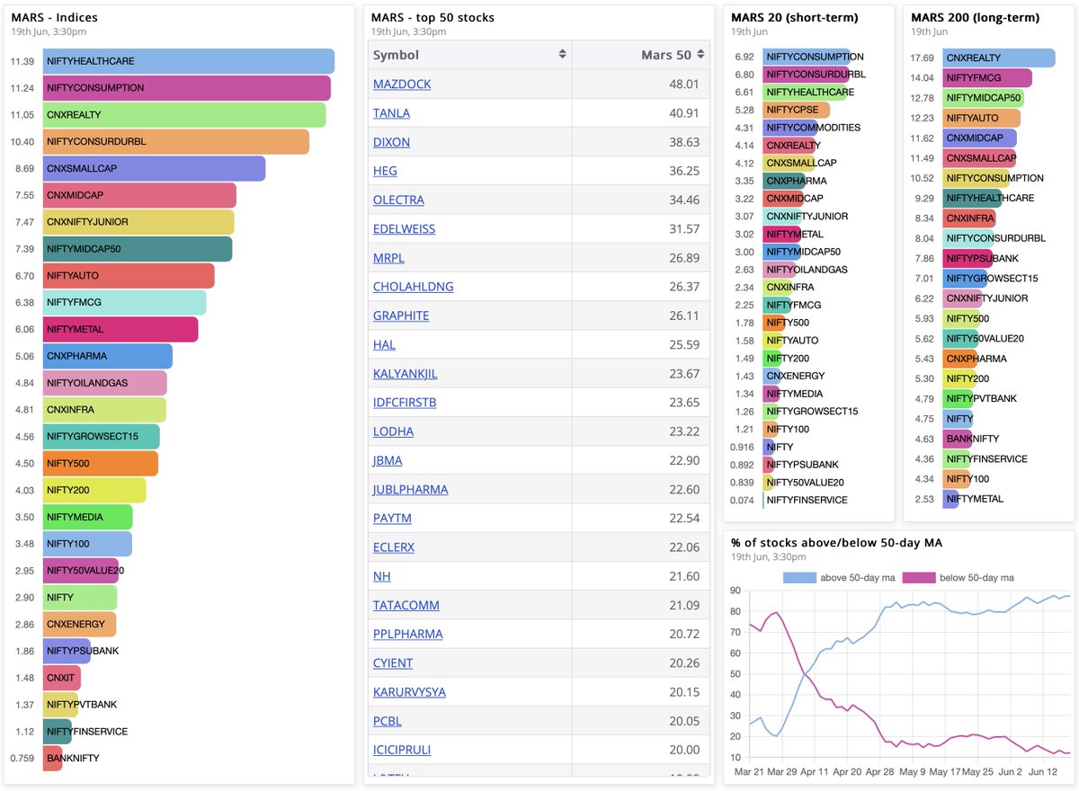Select the CNXIT bar in MARS Indices
The image size is (1079, 791).
coord(62,678)
